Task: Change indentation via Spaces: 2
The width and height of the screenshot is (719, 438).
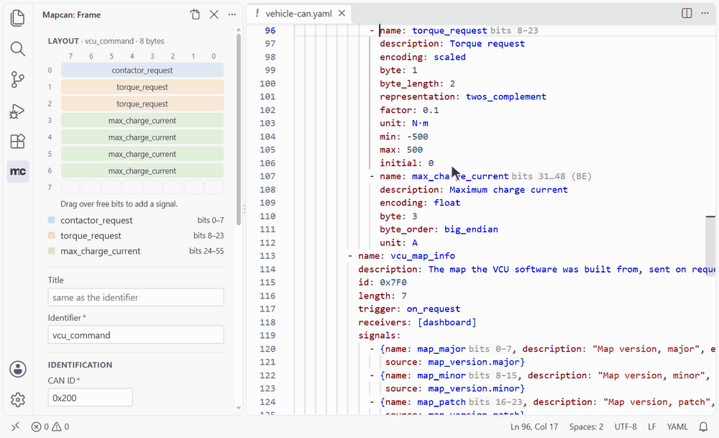Action: tap(586, 426)
